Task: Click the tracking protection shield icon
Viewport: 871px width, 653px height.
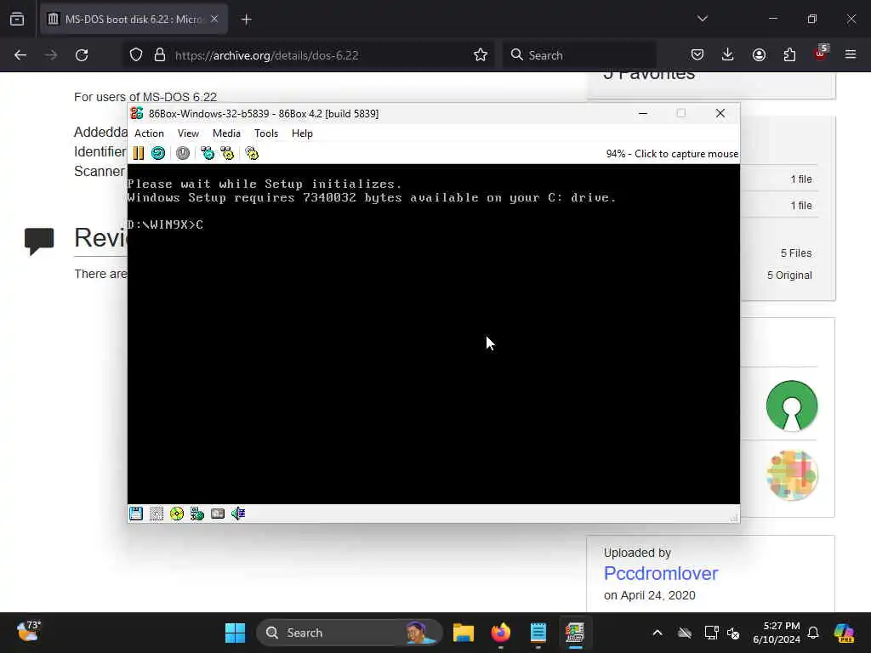Action: click(x=136, y=55)
